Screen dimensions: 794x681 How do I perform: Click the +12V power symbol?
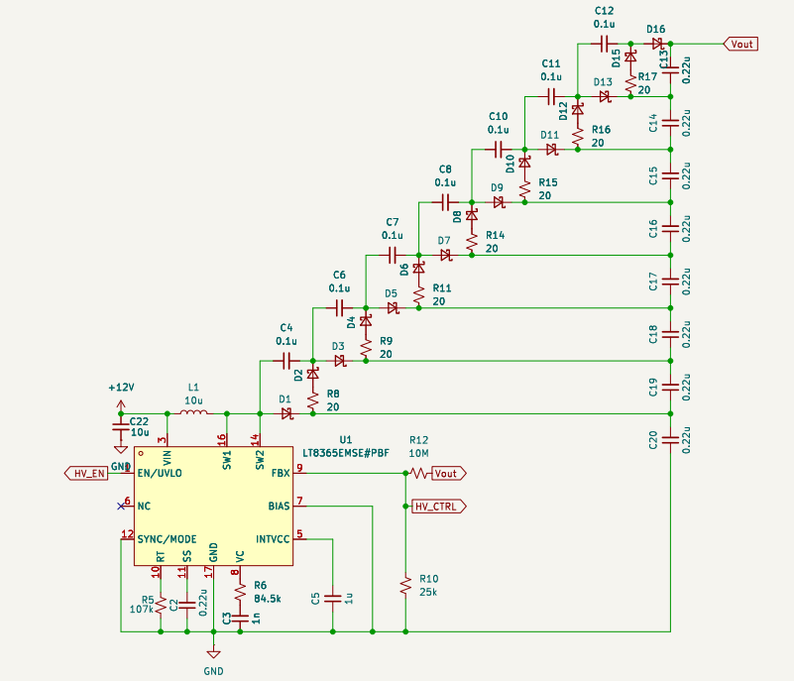click(x=122, y=405)
